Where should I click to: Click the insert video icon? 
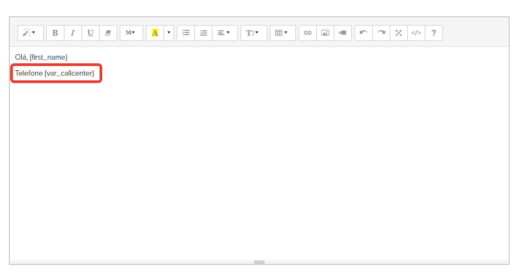tap(343, 33)
